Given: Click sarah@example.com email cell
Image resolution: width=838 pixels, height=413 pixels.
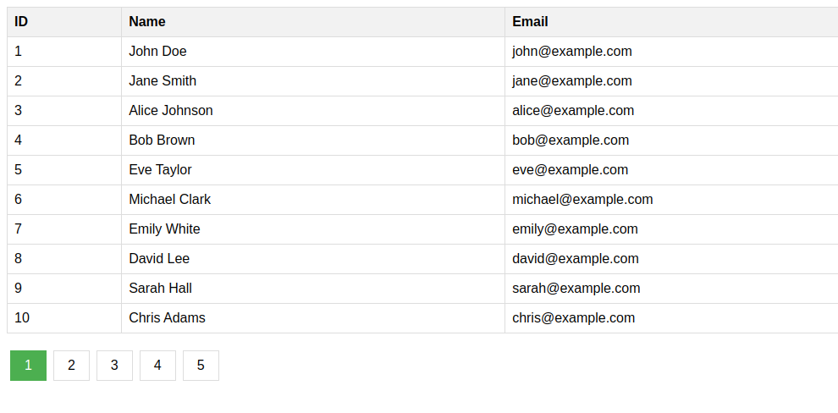Looking at the screenshot, I should point(576,289).
